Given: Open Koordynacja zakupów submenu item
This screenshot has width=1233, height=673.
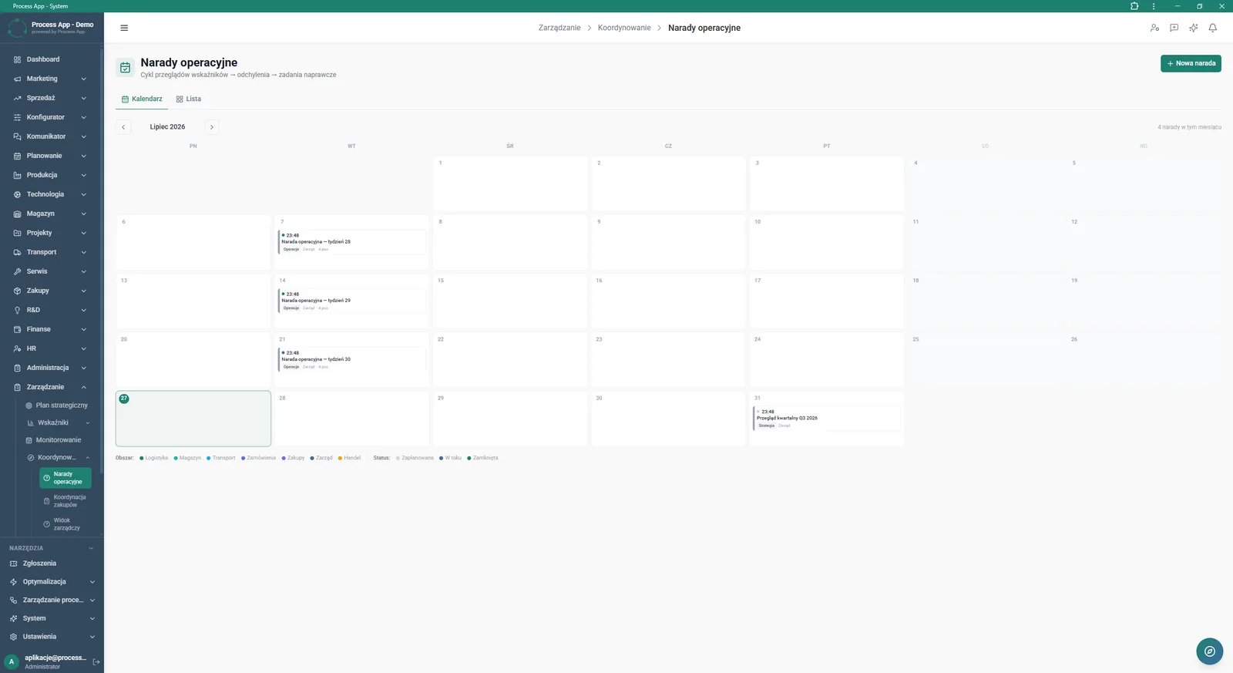Looking at the screenshot, I should pos(66,501).
